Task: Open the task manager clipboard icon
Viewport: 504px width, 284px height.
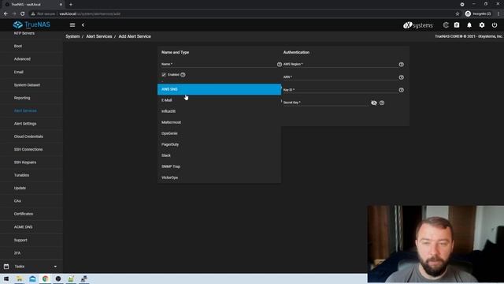Action: (x=457, y=24)
